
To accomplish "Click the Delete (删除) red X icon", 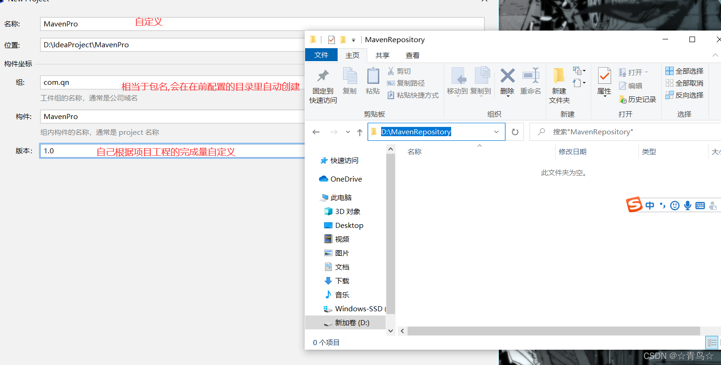I will tap(507, 76).
